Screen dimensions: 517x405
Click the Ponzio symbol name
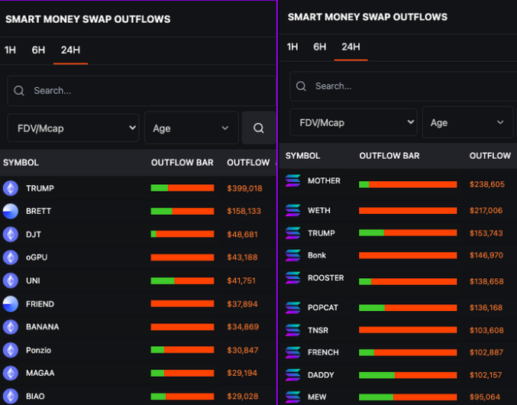39,350
